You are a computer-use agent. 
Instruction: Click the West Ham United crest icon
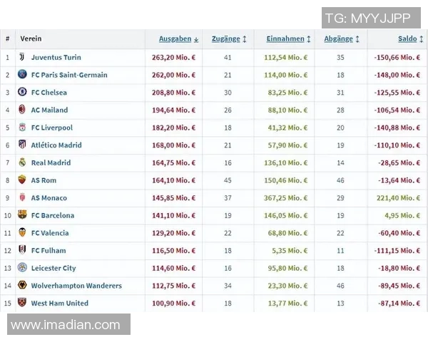(x=22, y=303)
